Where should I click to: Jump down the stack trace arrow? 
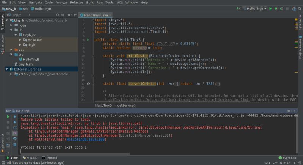tap(15, 122)
